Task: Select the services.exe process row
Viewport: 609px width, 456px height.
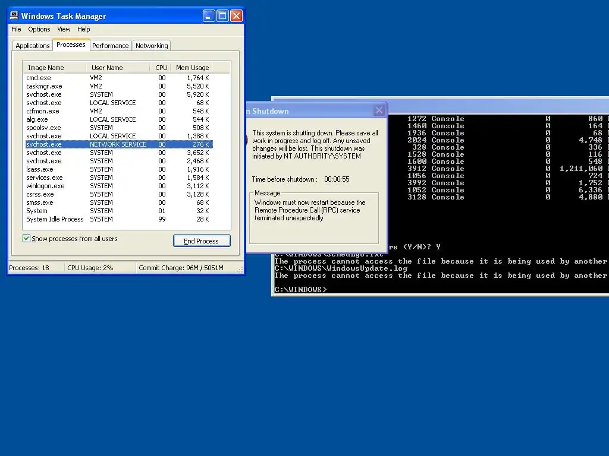Action: [x=118, y=178]
